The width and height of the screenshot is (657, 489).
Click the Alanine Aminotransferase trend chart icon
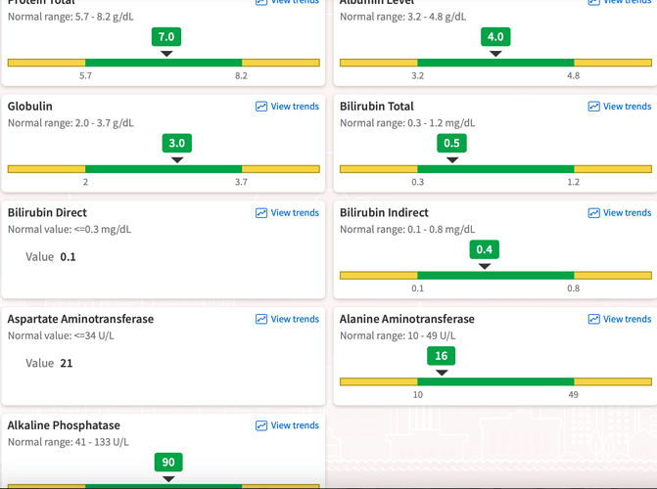[593, 320]
